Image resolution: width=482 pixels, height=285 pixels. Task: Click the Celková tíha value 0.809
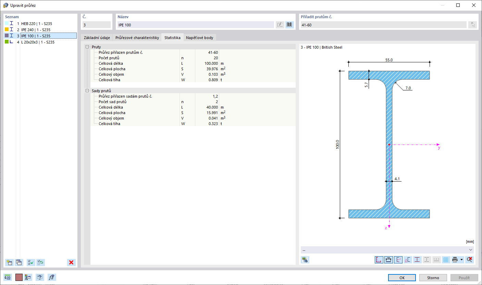tap(213, 80)
